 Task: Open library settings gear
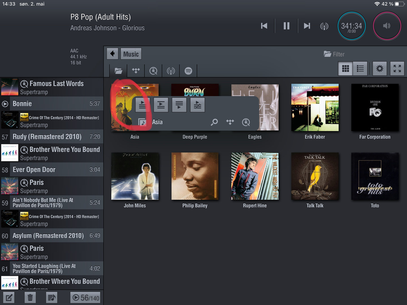(380, 68)
